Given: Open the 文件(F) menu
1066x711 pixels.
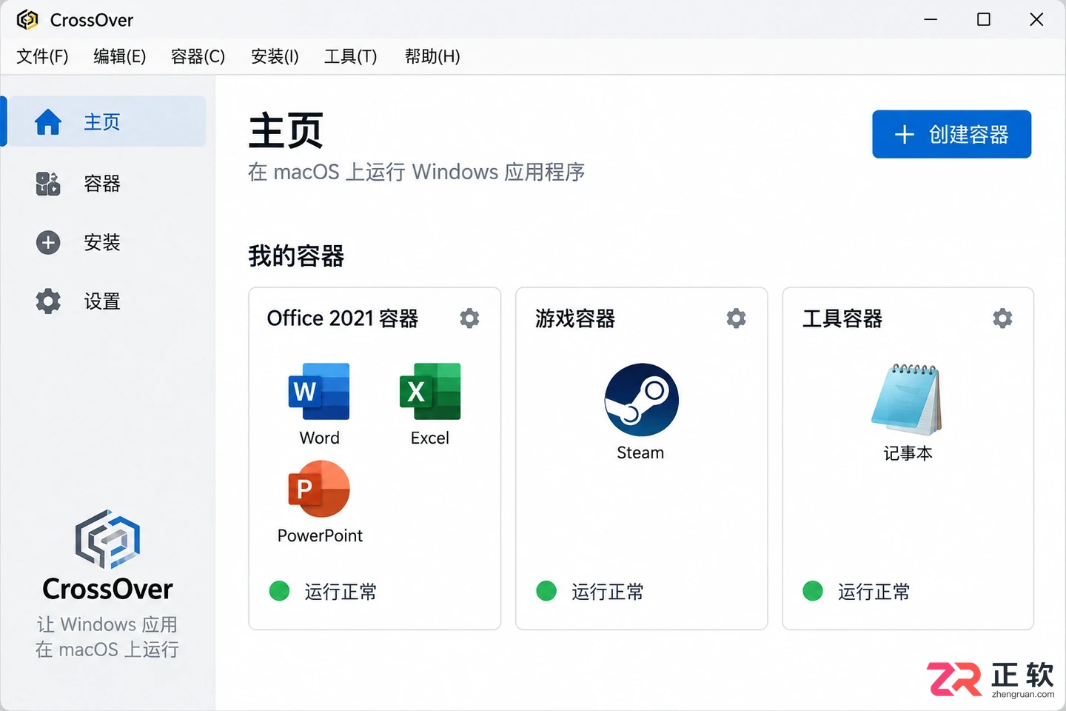Looking at the screenshot, I should click(42, 56).
